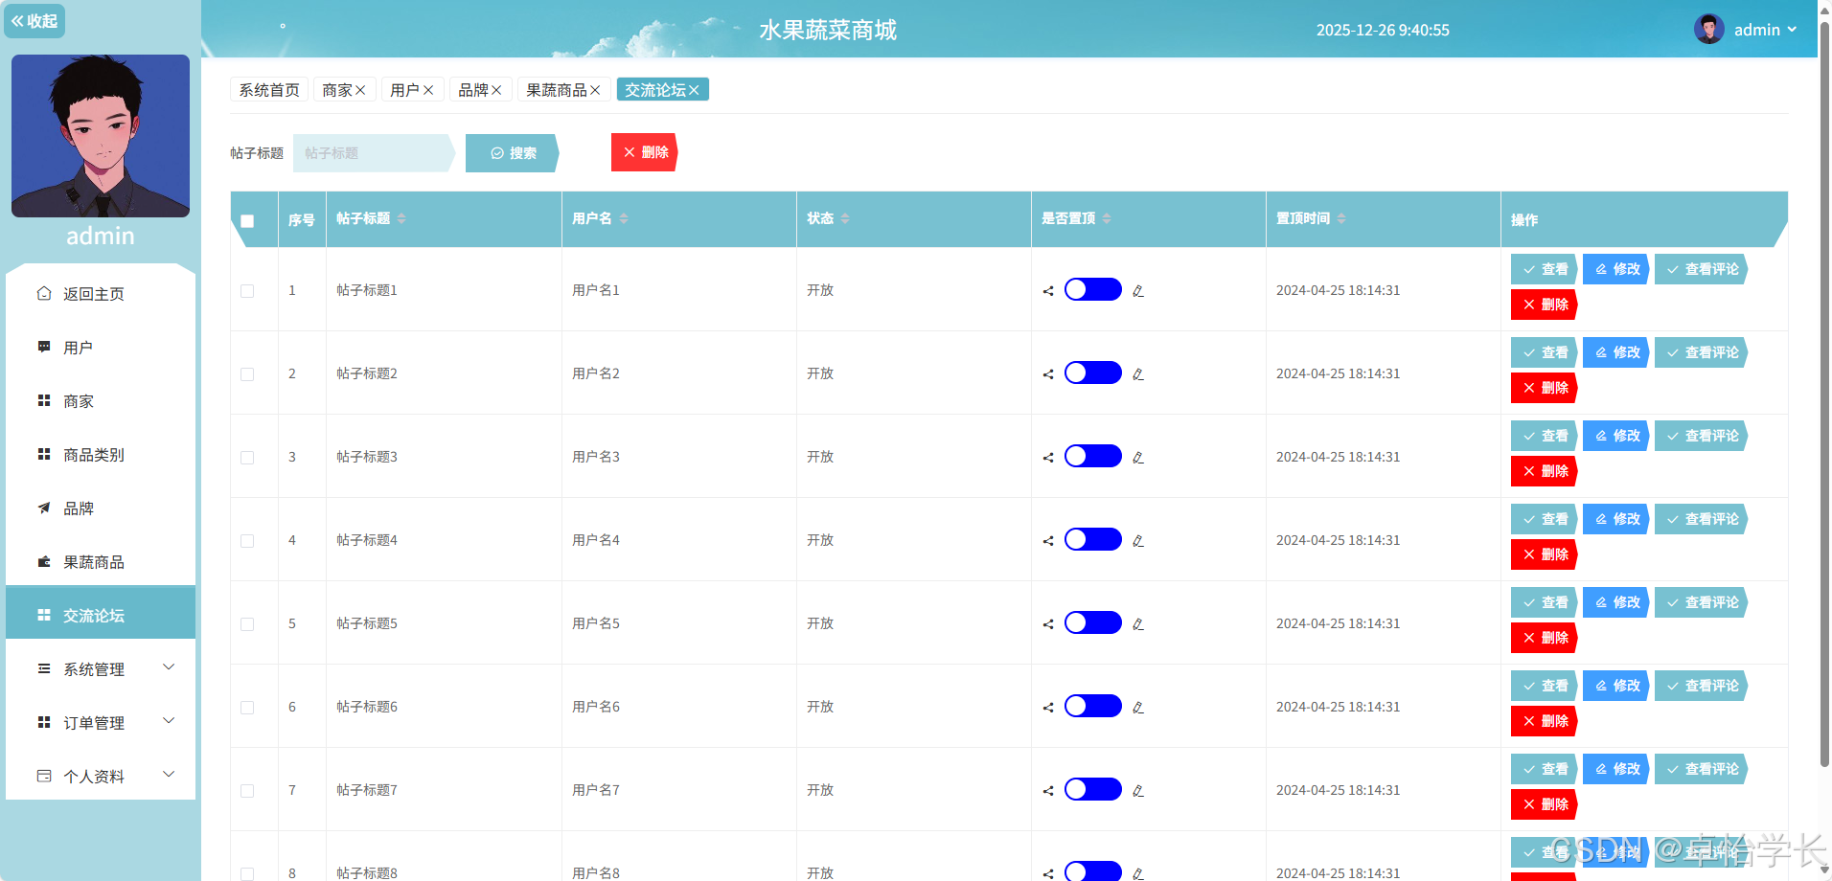Click the home icon next to 返回主页
The image size is (1832, 881).
pos(44,293)
